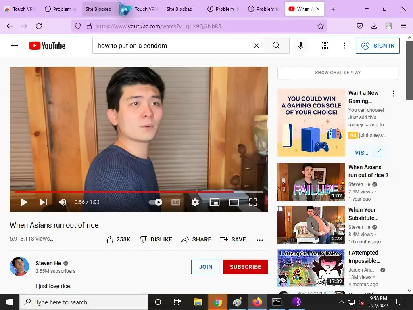Switch to the first Problem loading tab

60,9
